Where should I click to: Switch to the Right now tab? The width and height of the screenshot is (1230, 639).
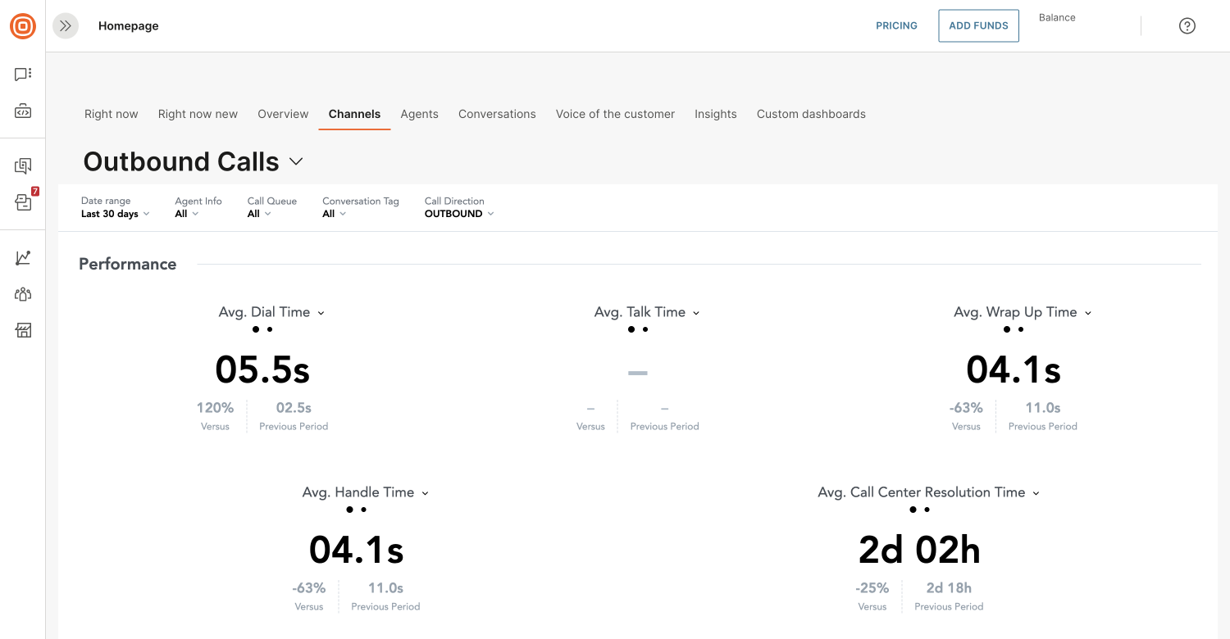click(112, 114)
